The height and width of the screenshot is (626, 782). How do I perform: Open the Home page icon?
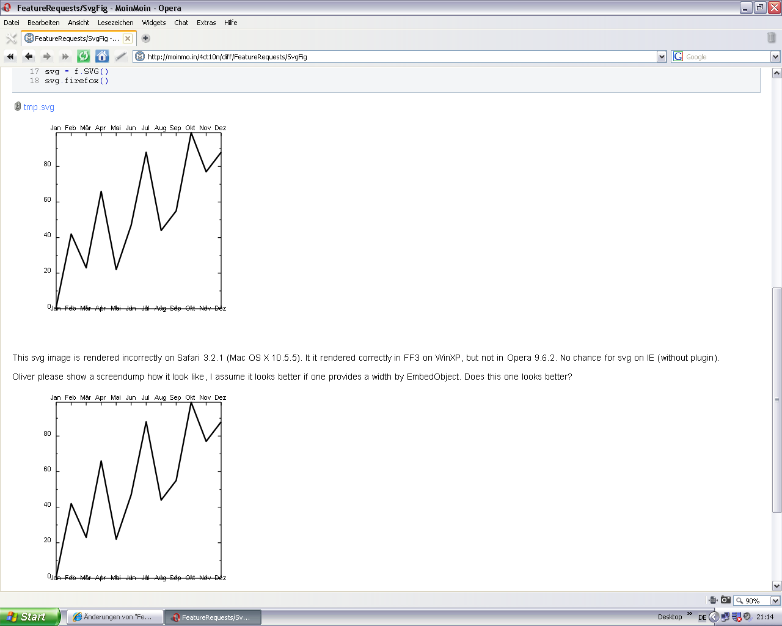(102, 56)
